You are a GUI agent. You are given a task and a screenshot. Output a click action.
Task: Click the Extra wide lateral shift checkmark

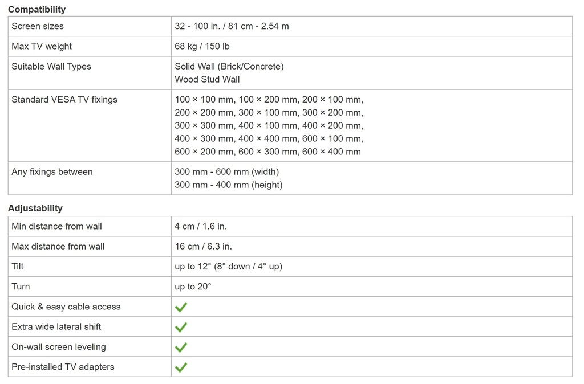point(181,327)
